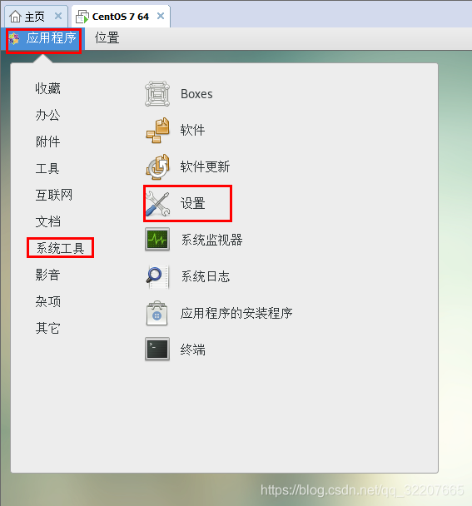
Task: Close the CentOS 7 64 tab
Action: (161, 16)
